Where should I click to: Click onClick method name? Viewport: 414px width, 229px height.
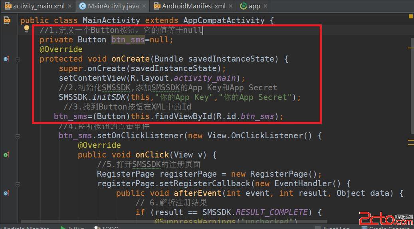152,155
